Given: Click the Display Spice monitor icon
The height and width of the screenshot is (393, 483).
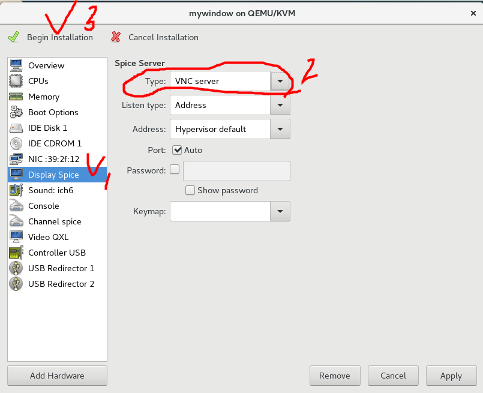Looking at the screenshot, I should [x=16, y=175].
